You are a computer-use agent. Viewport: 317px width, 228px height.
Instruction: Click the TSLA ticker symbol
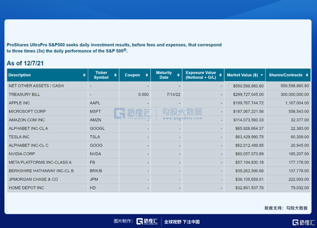click(x=95, y=137)
